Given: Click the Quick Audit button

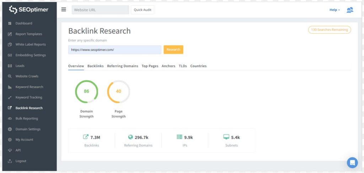Looking at the screenshot, I should [x=143, y=10].
